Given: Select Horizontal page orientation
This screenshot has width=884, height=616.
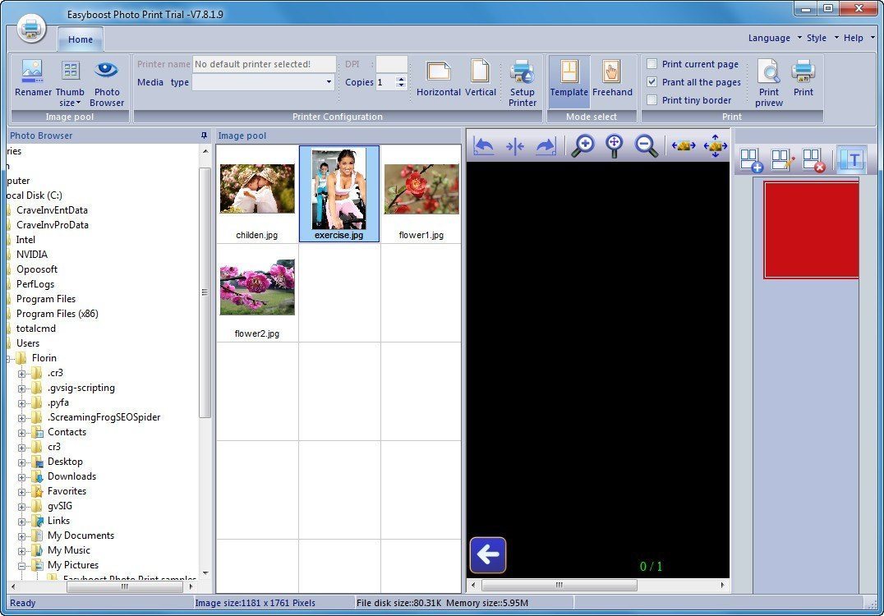Looking at the screenshot, I should [438, 78].
